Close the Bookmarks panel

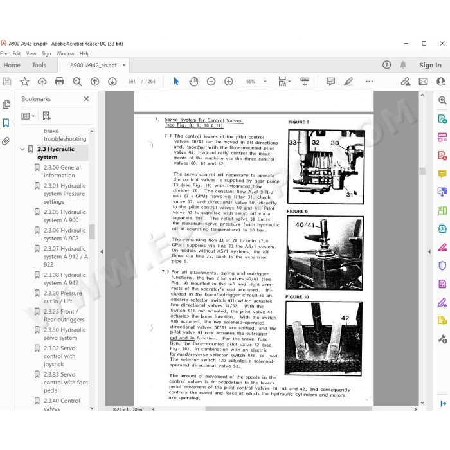click(x=86, y=99)
